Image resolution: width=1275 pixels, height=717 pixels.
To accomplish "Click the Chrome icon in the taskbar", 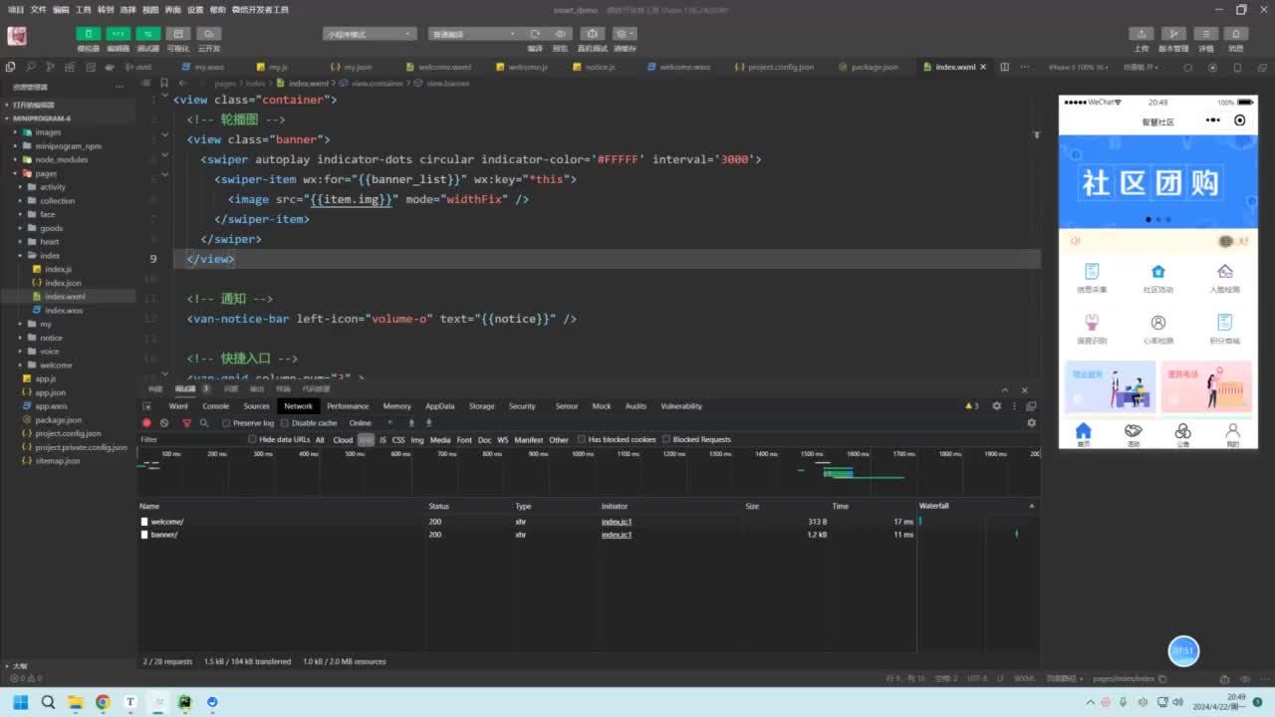I will click(103, 702).
